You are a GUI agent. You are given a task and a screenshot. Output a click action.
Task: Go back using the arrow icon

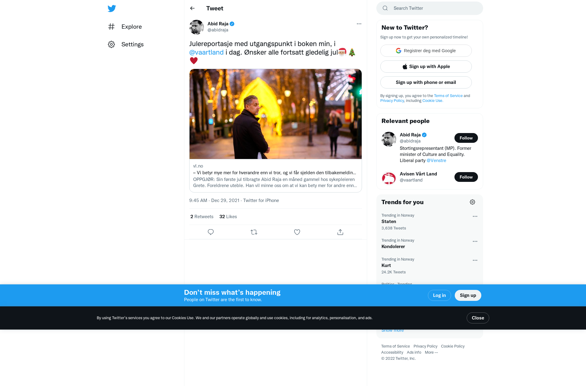pyautogui.click(x=192, y=8)
